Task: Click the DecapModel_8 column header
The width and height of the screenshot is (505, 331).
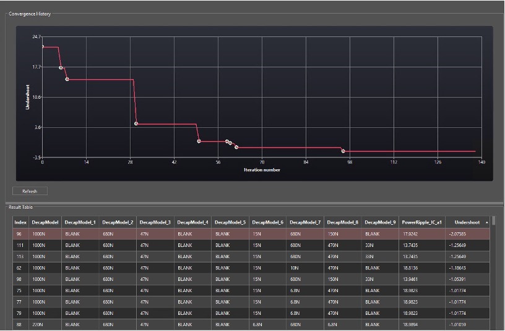Action: [x=343, y=222]
